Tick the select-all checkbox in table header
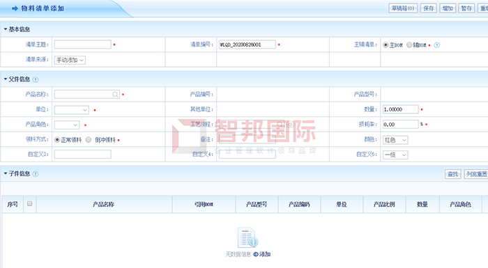The image size is (488, 268). pos(29,204)
